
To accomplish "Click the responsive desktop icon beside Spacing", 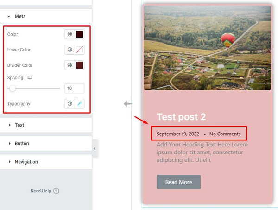I will (30, 78).
